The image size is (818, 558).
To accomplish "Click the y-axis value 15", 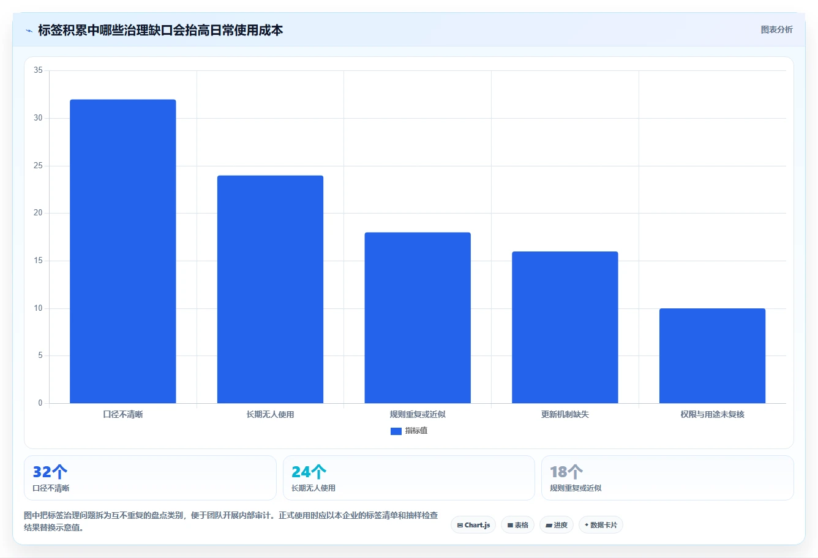I will tap(38, 261).
